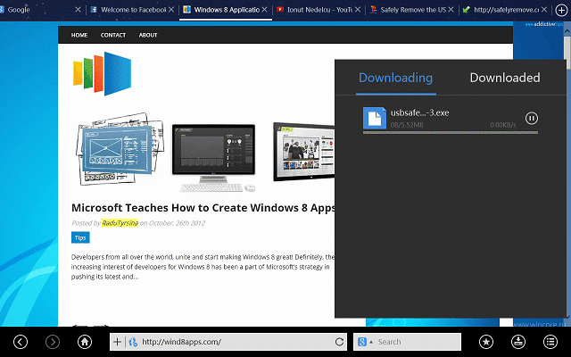Click the Tips tag button
The width and height of the screenshot is (571, 357).
pos(80,237)
